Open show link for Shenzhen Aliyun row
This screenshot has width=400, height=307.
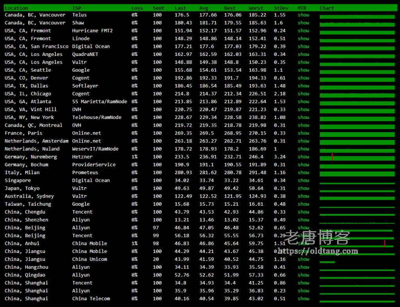tap(303, 220)
